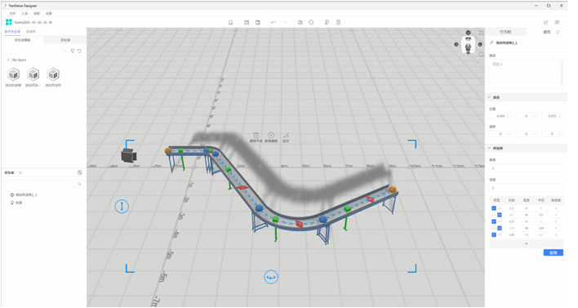The width and height of the screenshot is (578, 308).
Task: Click view cube's top arrow
Action: [468, 33]
